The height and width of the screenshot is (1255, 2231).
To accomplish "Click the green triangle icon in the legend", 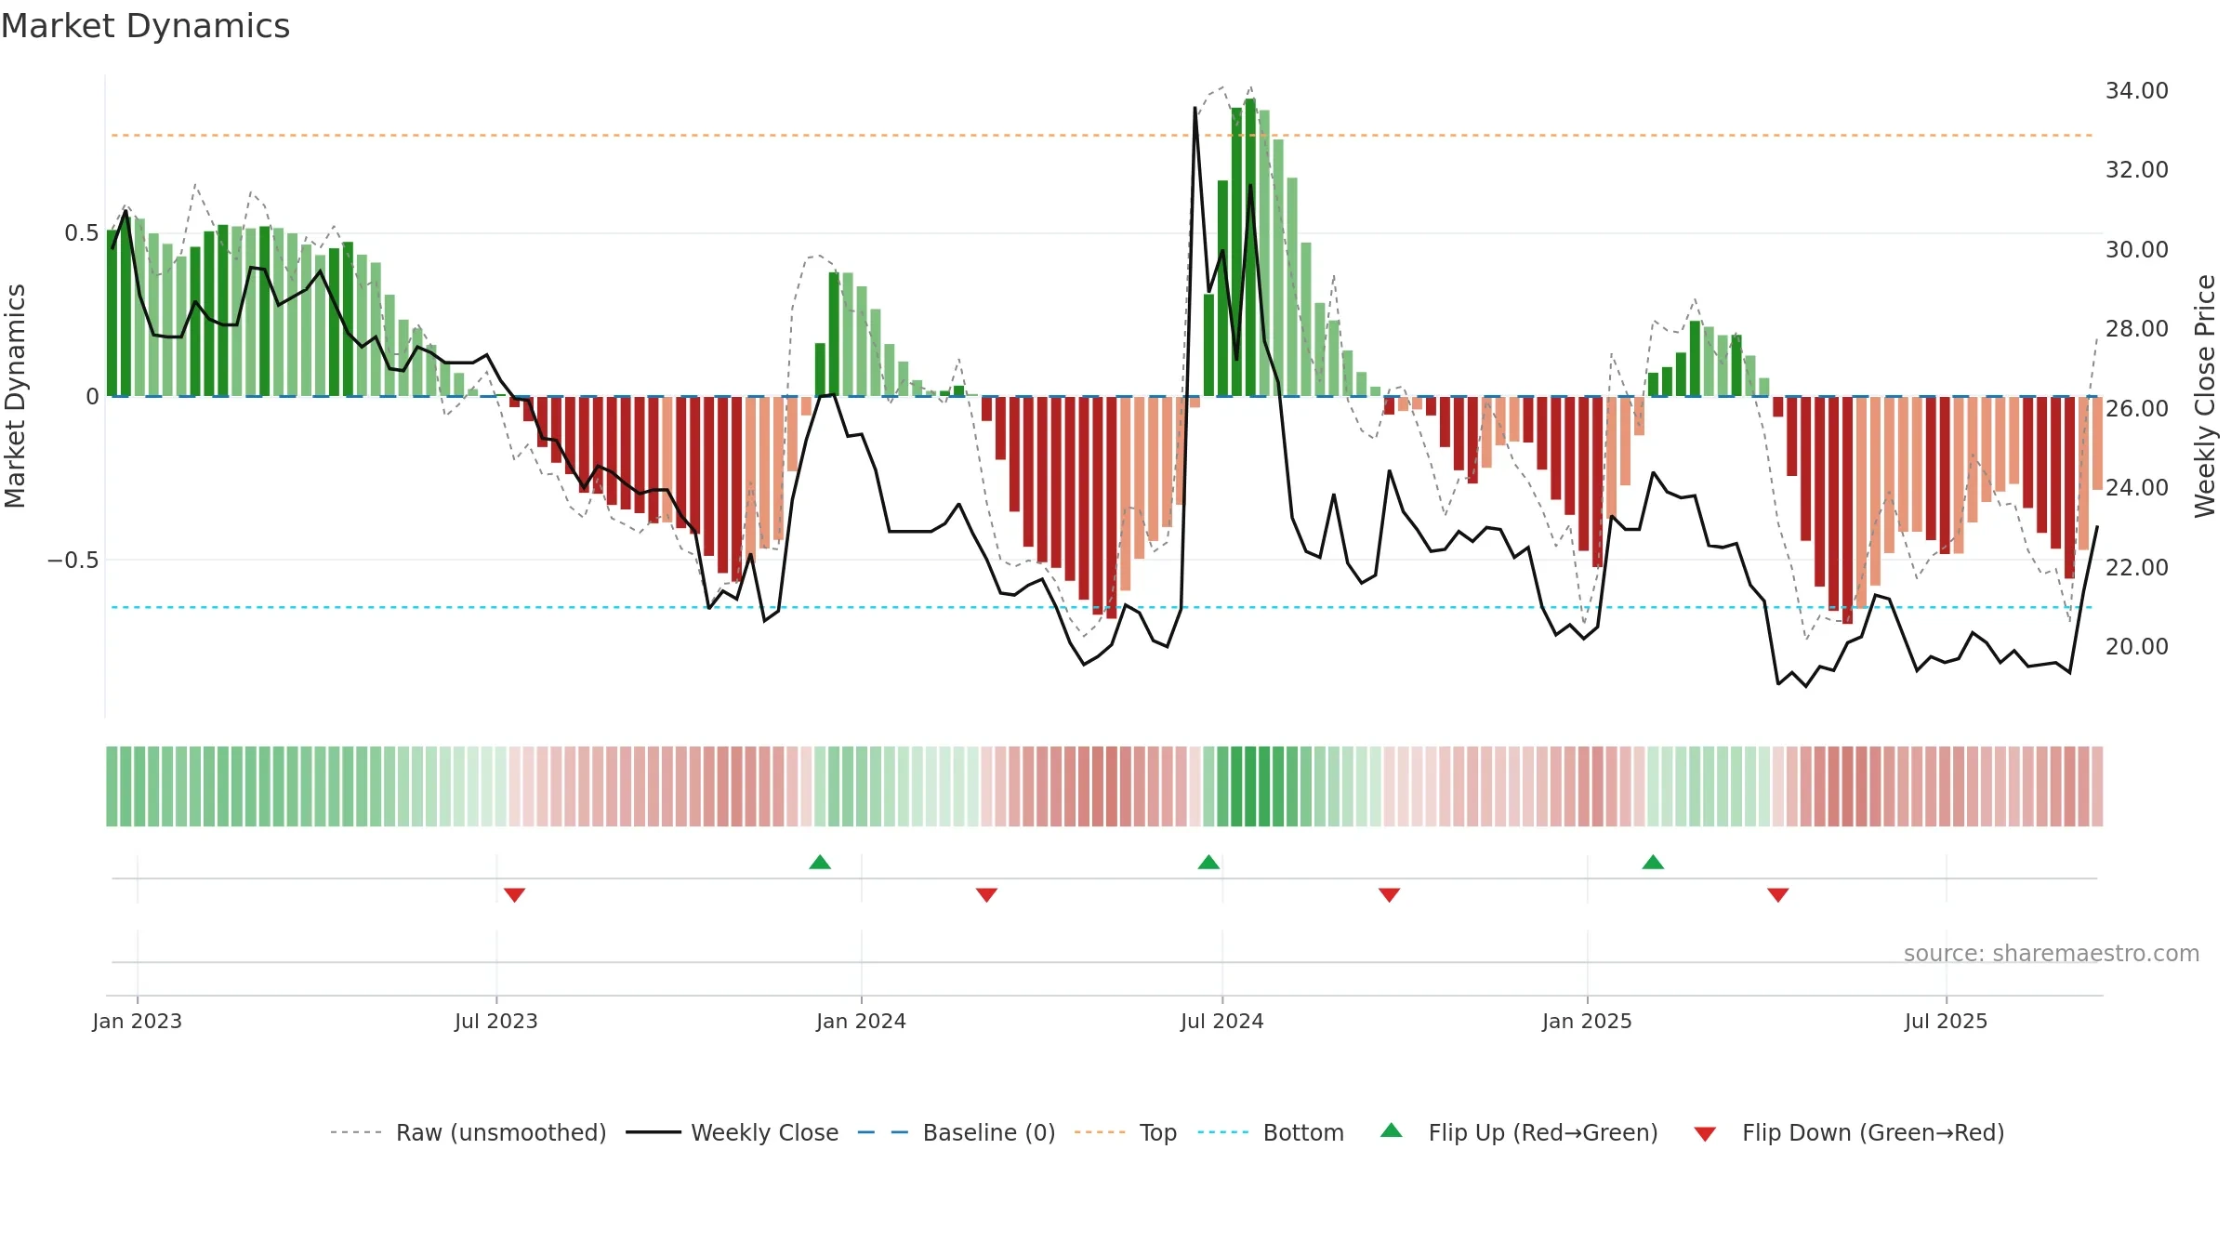I will (1392, 1130).
